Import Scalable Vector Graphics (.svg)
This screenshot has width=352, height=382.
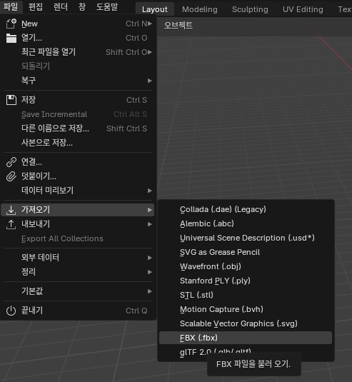[246, 323]
